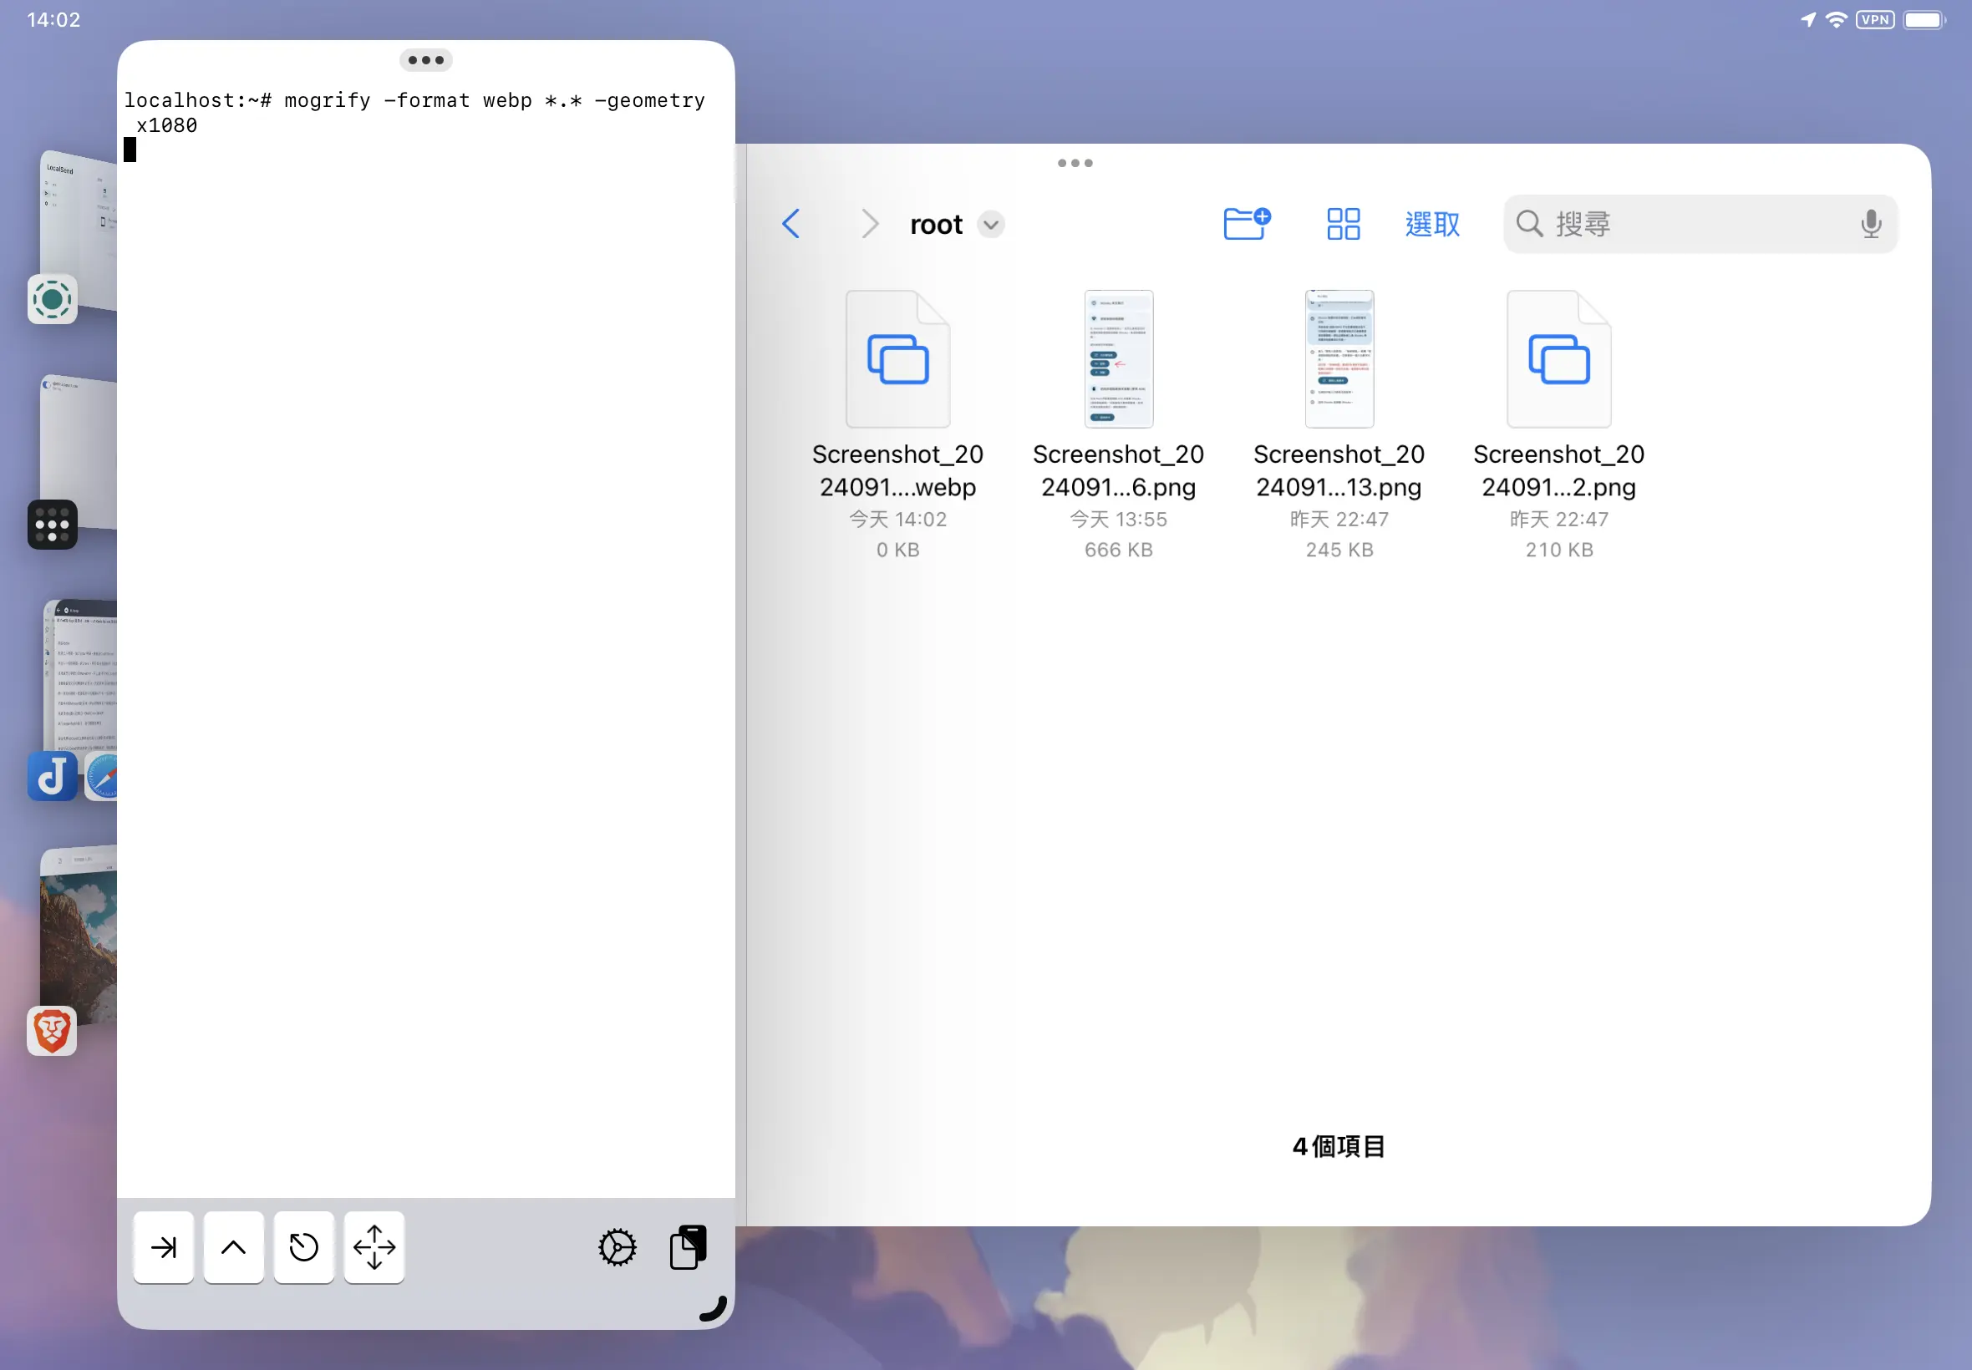This screenshot has height=1370, width=1972.
Task: Expand the root folder dropdown chevron
Action: 991,225
